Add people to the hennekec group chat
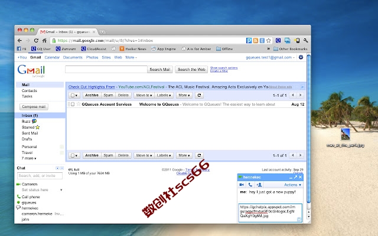This screenshot has width=378, height=236. coord(259,185)
